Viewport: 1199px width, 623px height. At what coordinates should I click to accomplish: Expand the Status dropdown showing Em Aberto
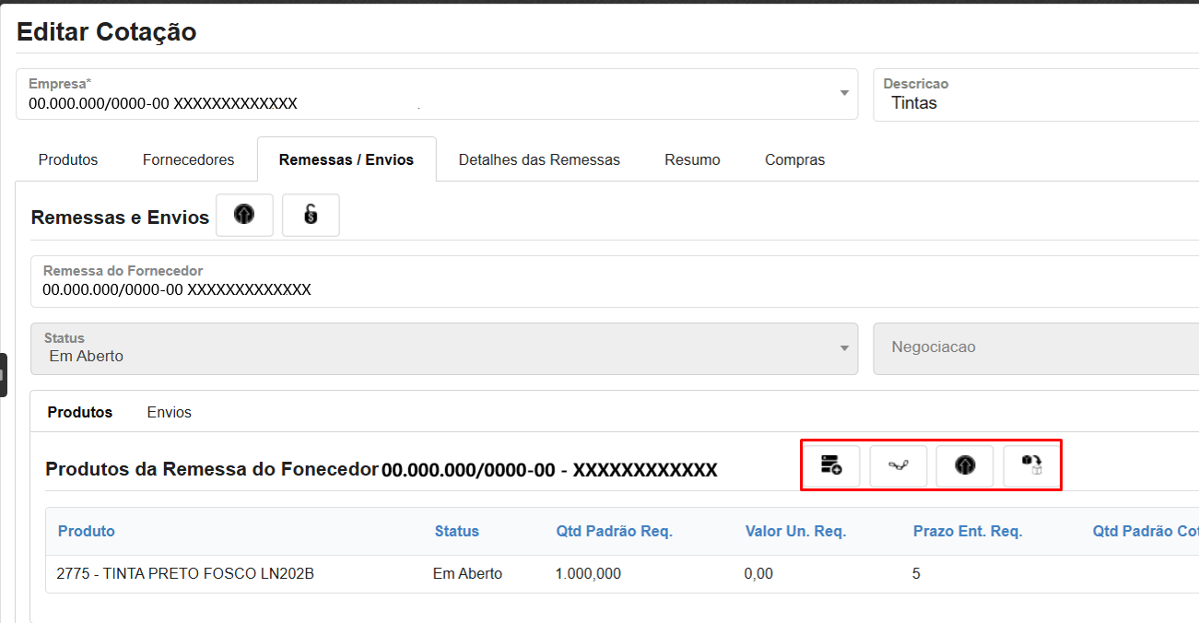click(842, 349)
